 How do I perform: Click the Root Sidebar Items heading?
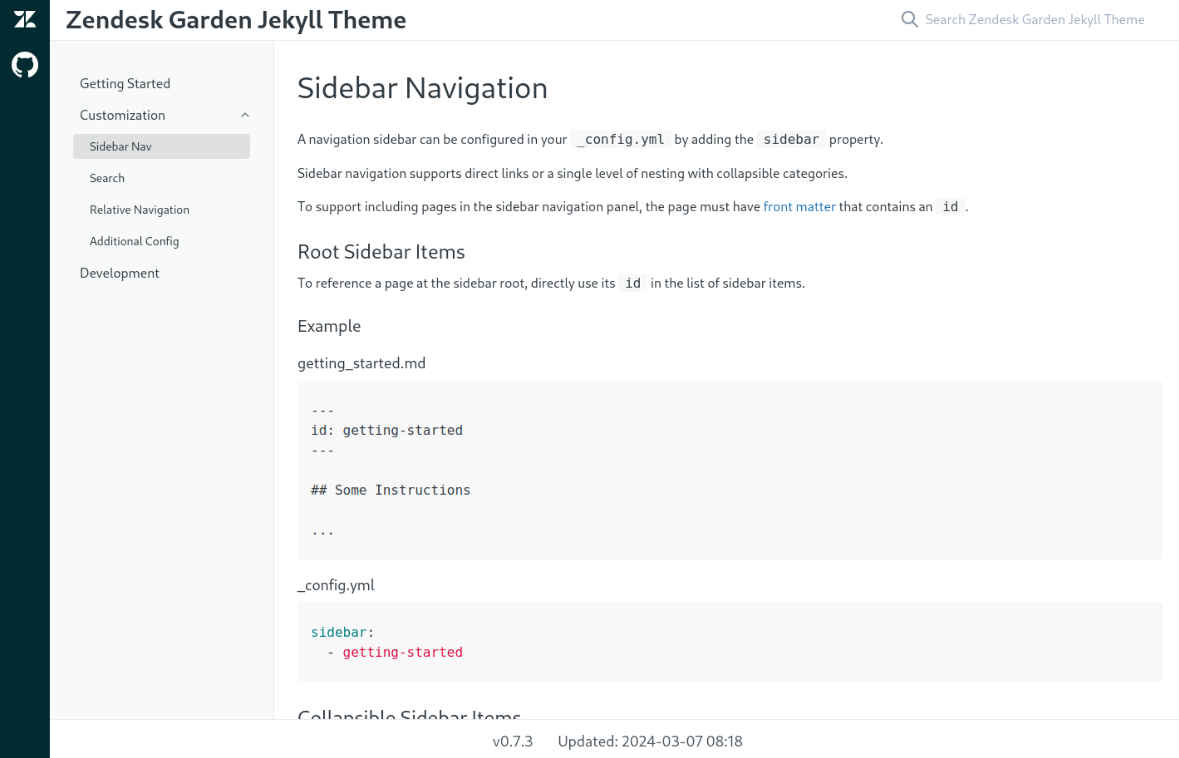[x=381, y=252]
